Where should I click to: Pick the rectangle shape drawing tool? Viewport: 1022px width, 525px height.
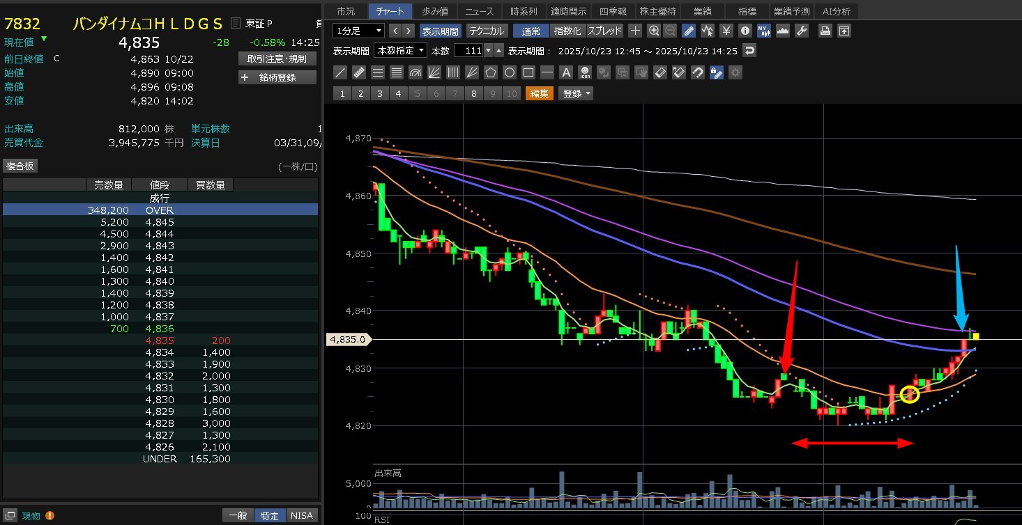coord(528,72)
